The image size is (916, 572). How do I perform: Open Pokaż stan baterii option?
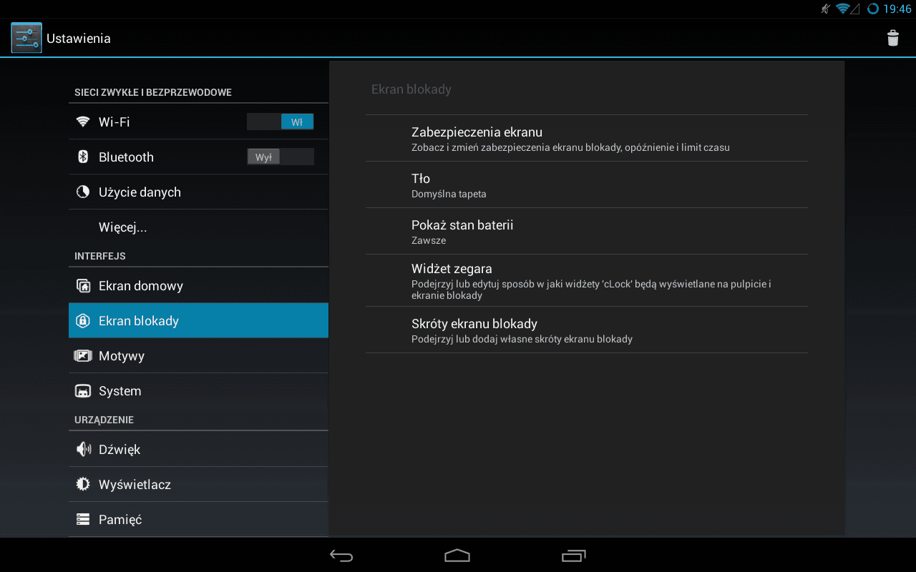point(587,231)
